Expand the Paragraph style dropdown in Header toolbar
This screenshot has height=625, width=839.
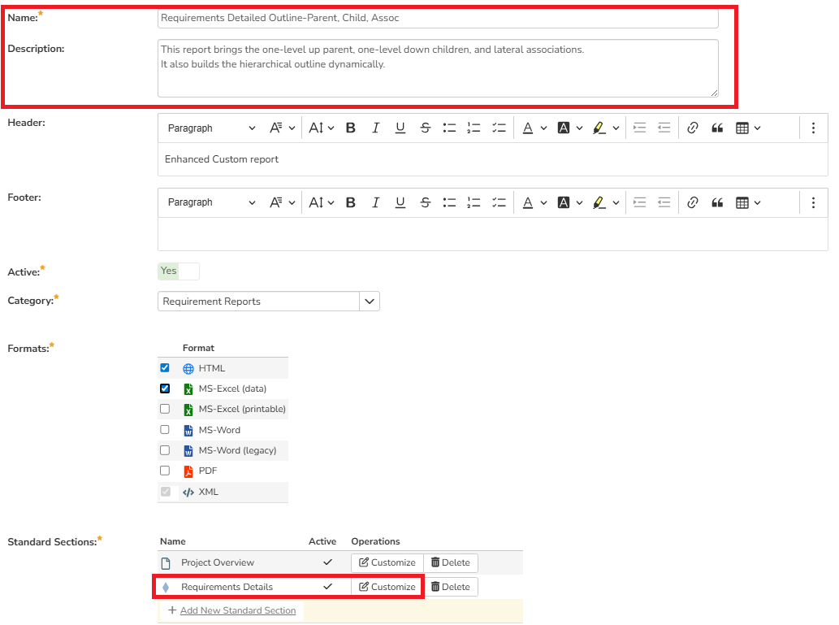(211, 128)
